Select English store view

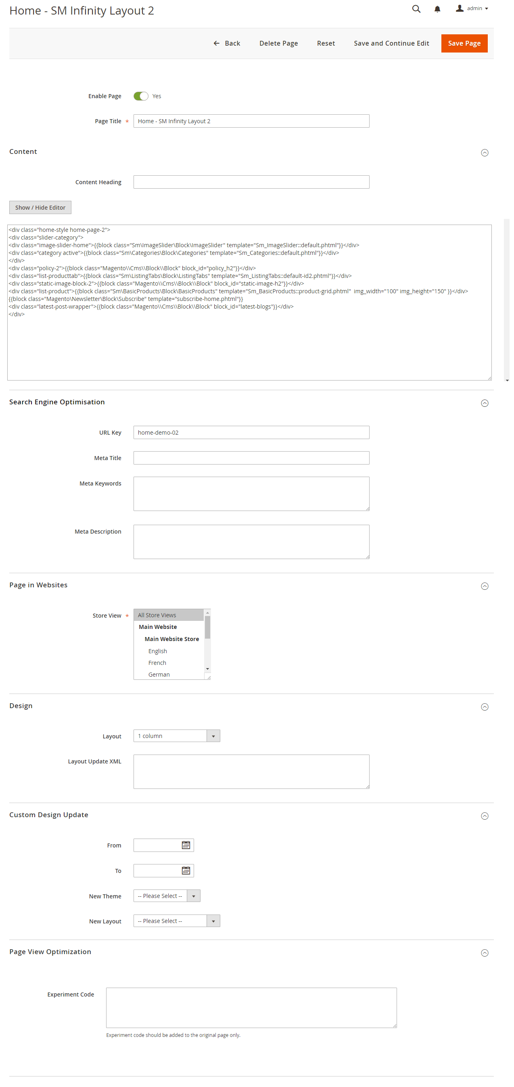click(169, 651)
